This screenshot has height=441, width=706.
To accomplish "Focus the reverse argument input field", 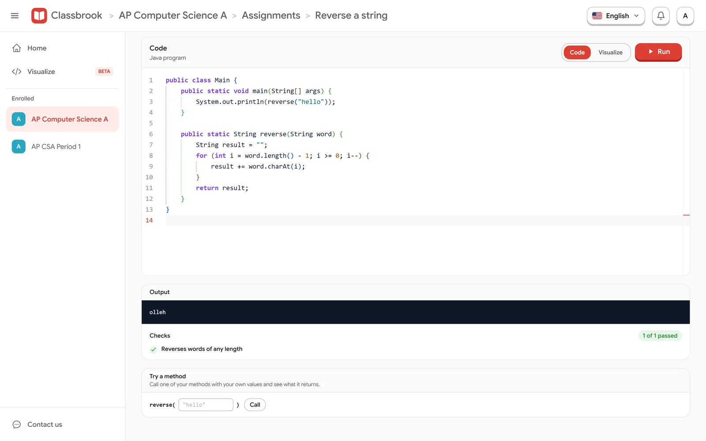I will 206,405.
